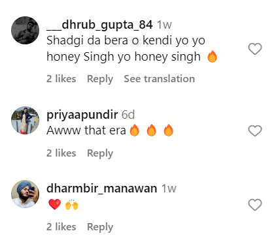Image resolution: width=274 pixels, height=242 pixels.
Task: Go to dharmbir_manawan's profile via username
Action: point(102,189)
